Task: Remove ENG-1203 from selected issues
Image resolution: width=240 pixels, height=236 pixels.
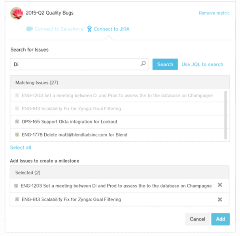Action: pos(220,186)
